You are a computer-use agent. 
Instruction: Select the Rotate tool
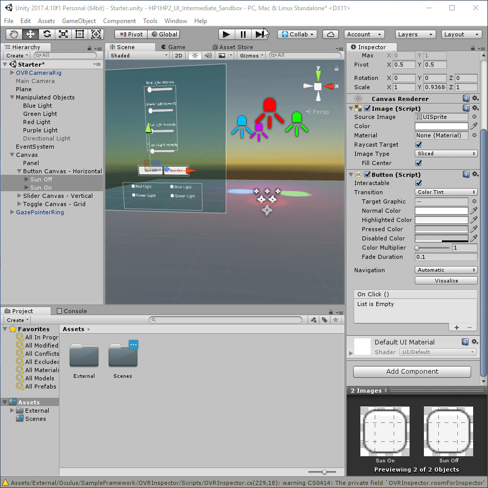click(x=47, y=34)
